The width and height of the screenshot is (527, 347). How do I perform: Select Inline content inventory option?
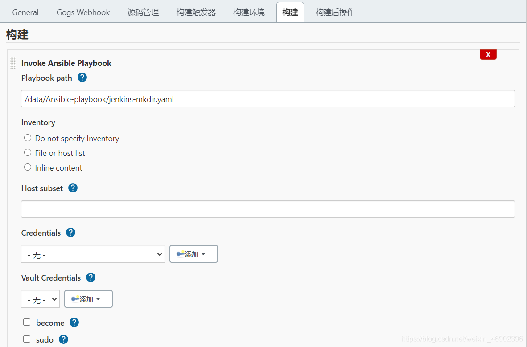click(x=28, y=167)
